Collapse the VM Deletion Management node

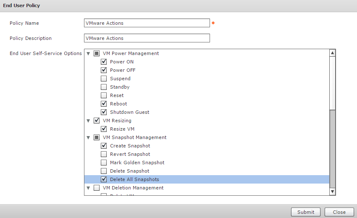coord(88,188)
